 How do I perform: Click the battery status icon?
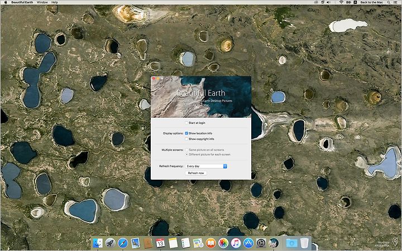coord(348,2)
